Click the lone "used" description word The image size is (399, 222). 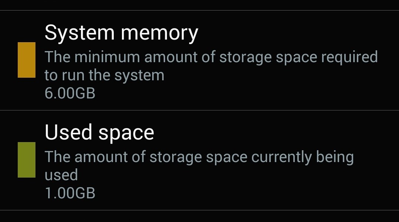(61, 175)
